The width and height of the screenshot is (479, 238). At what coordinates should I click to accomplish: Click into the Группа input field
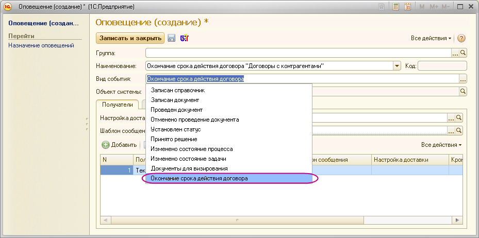tap(298, 53)
